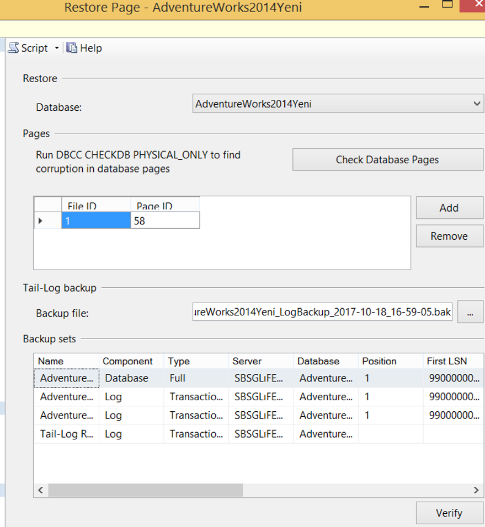Click Log component cell in Tail-Log row
Viewport: 485px width, 527px height.
click(131, 434)
